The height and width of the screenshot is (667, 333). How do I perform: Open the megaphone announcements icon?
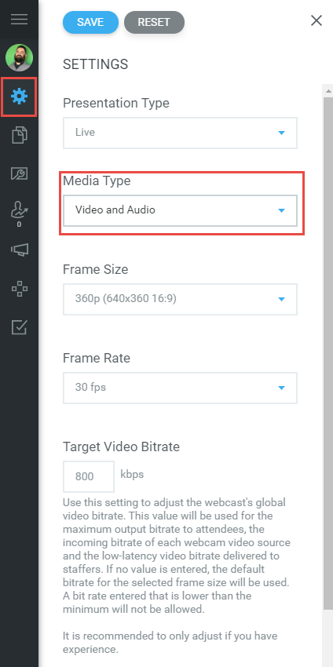[x=19, y=250]
